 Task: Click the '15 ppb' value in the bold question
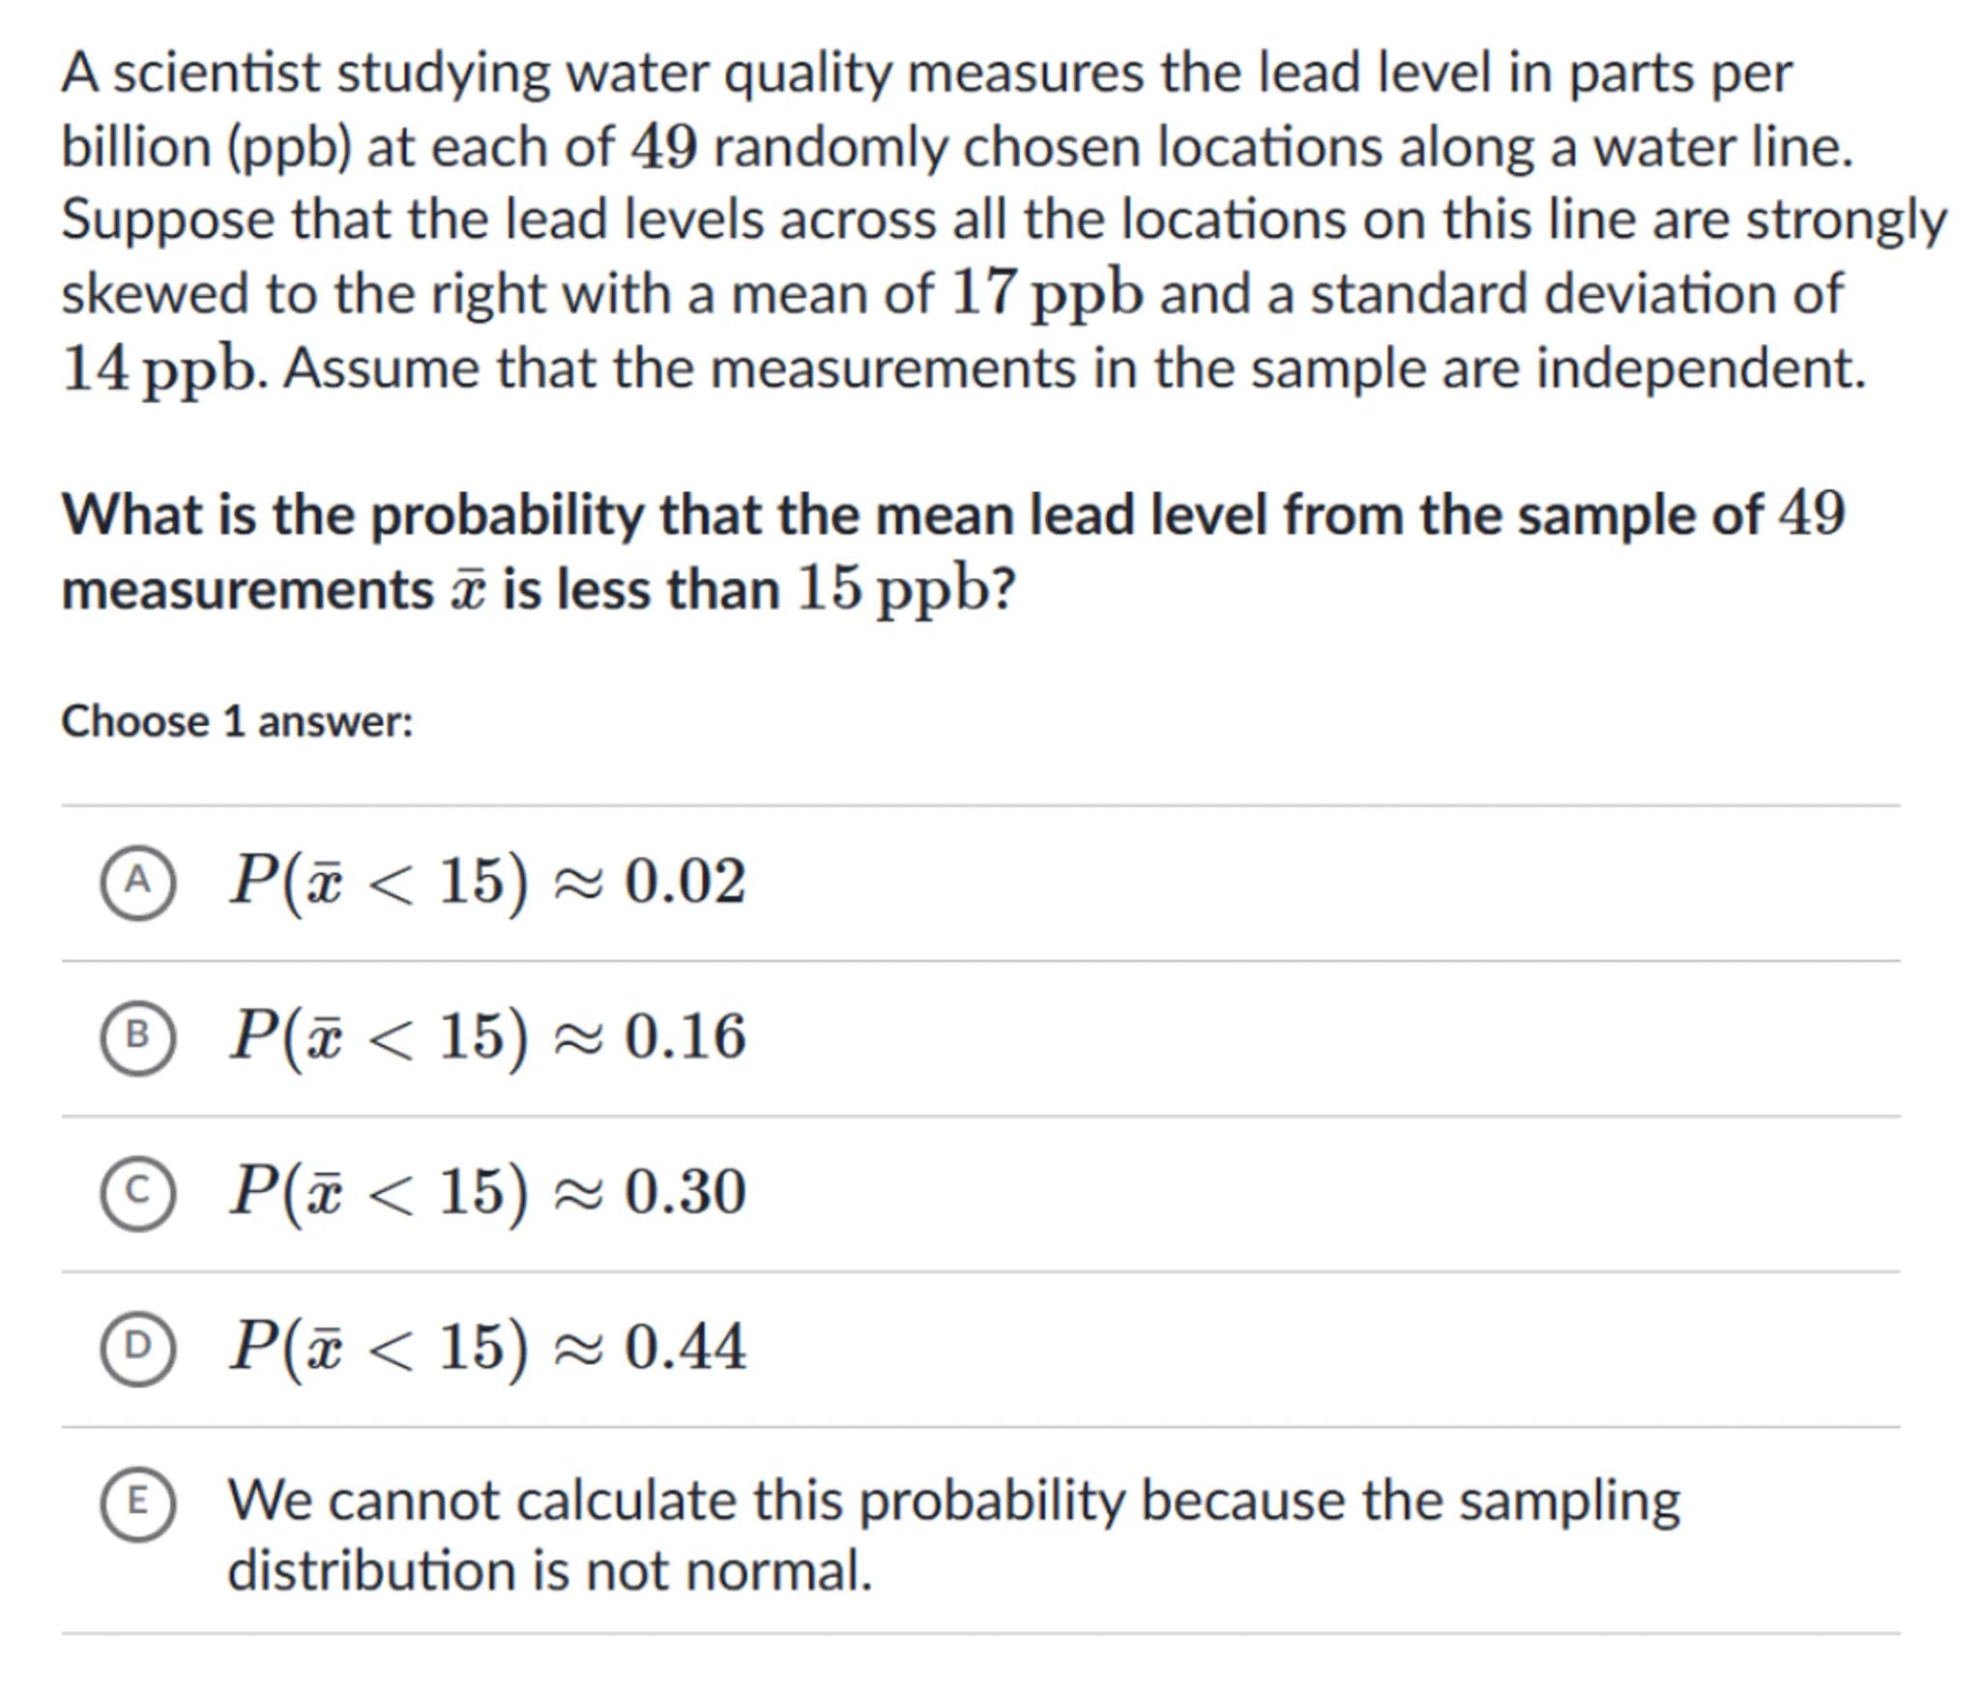click(x=892, y=590)
